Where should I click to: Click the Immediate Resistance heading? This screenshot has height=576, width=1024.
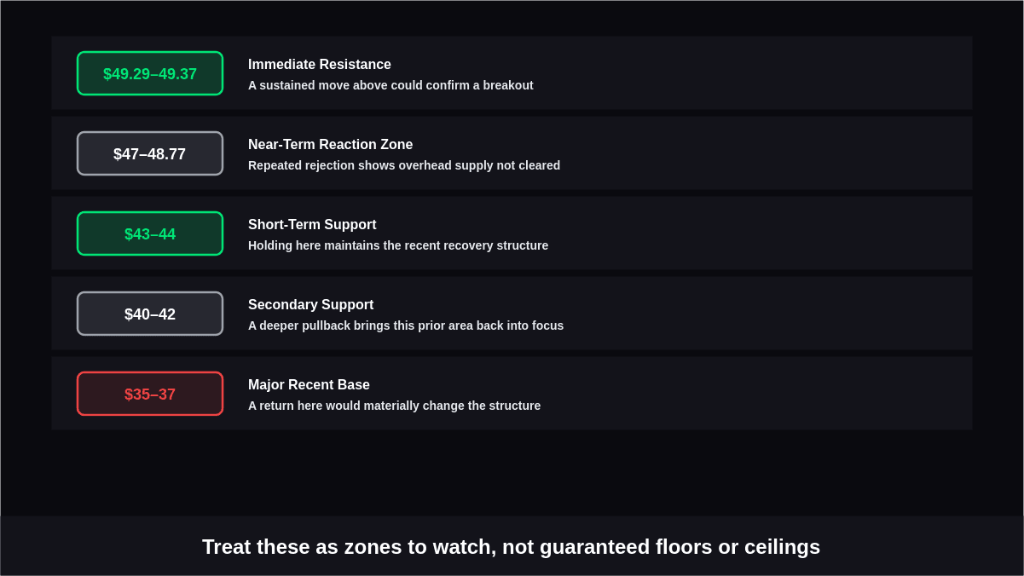[320, 65]
